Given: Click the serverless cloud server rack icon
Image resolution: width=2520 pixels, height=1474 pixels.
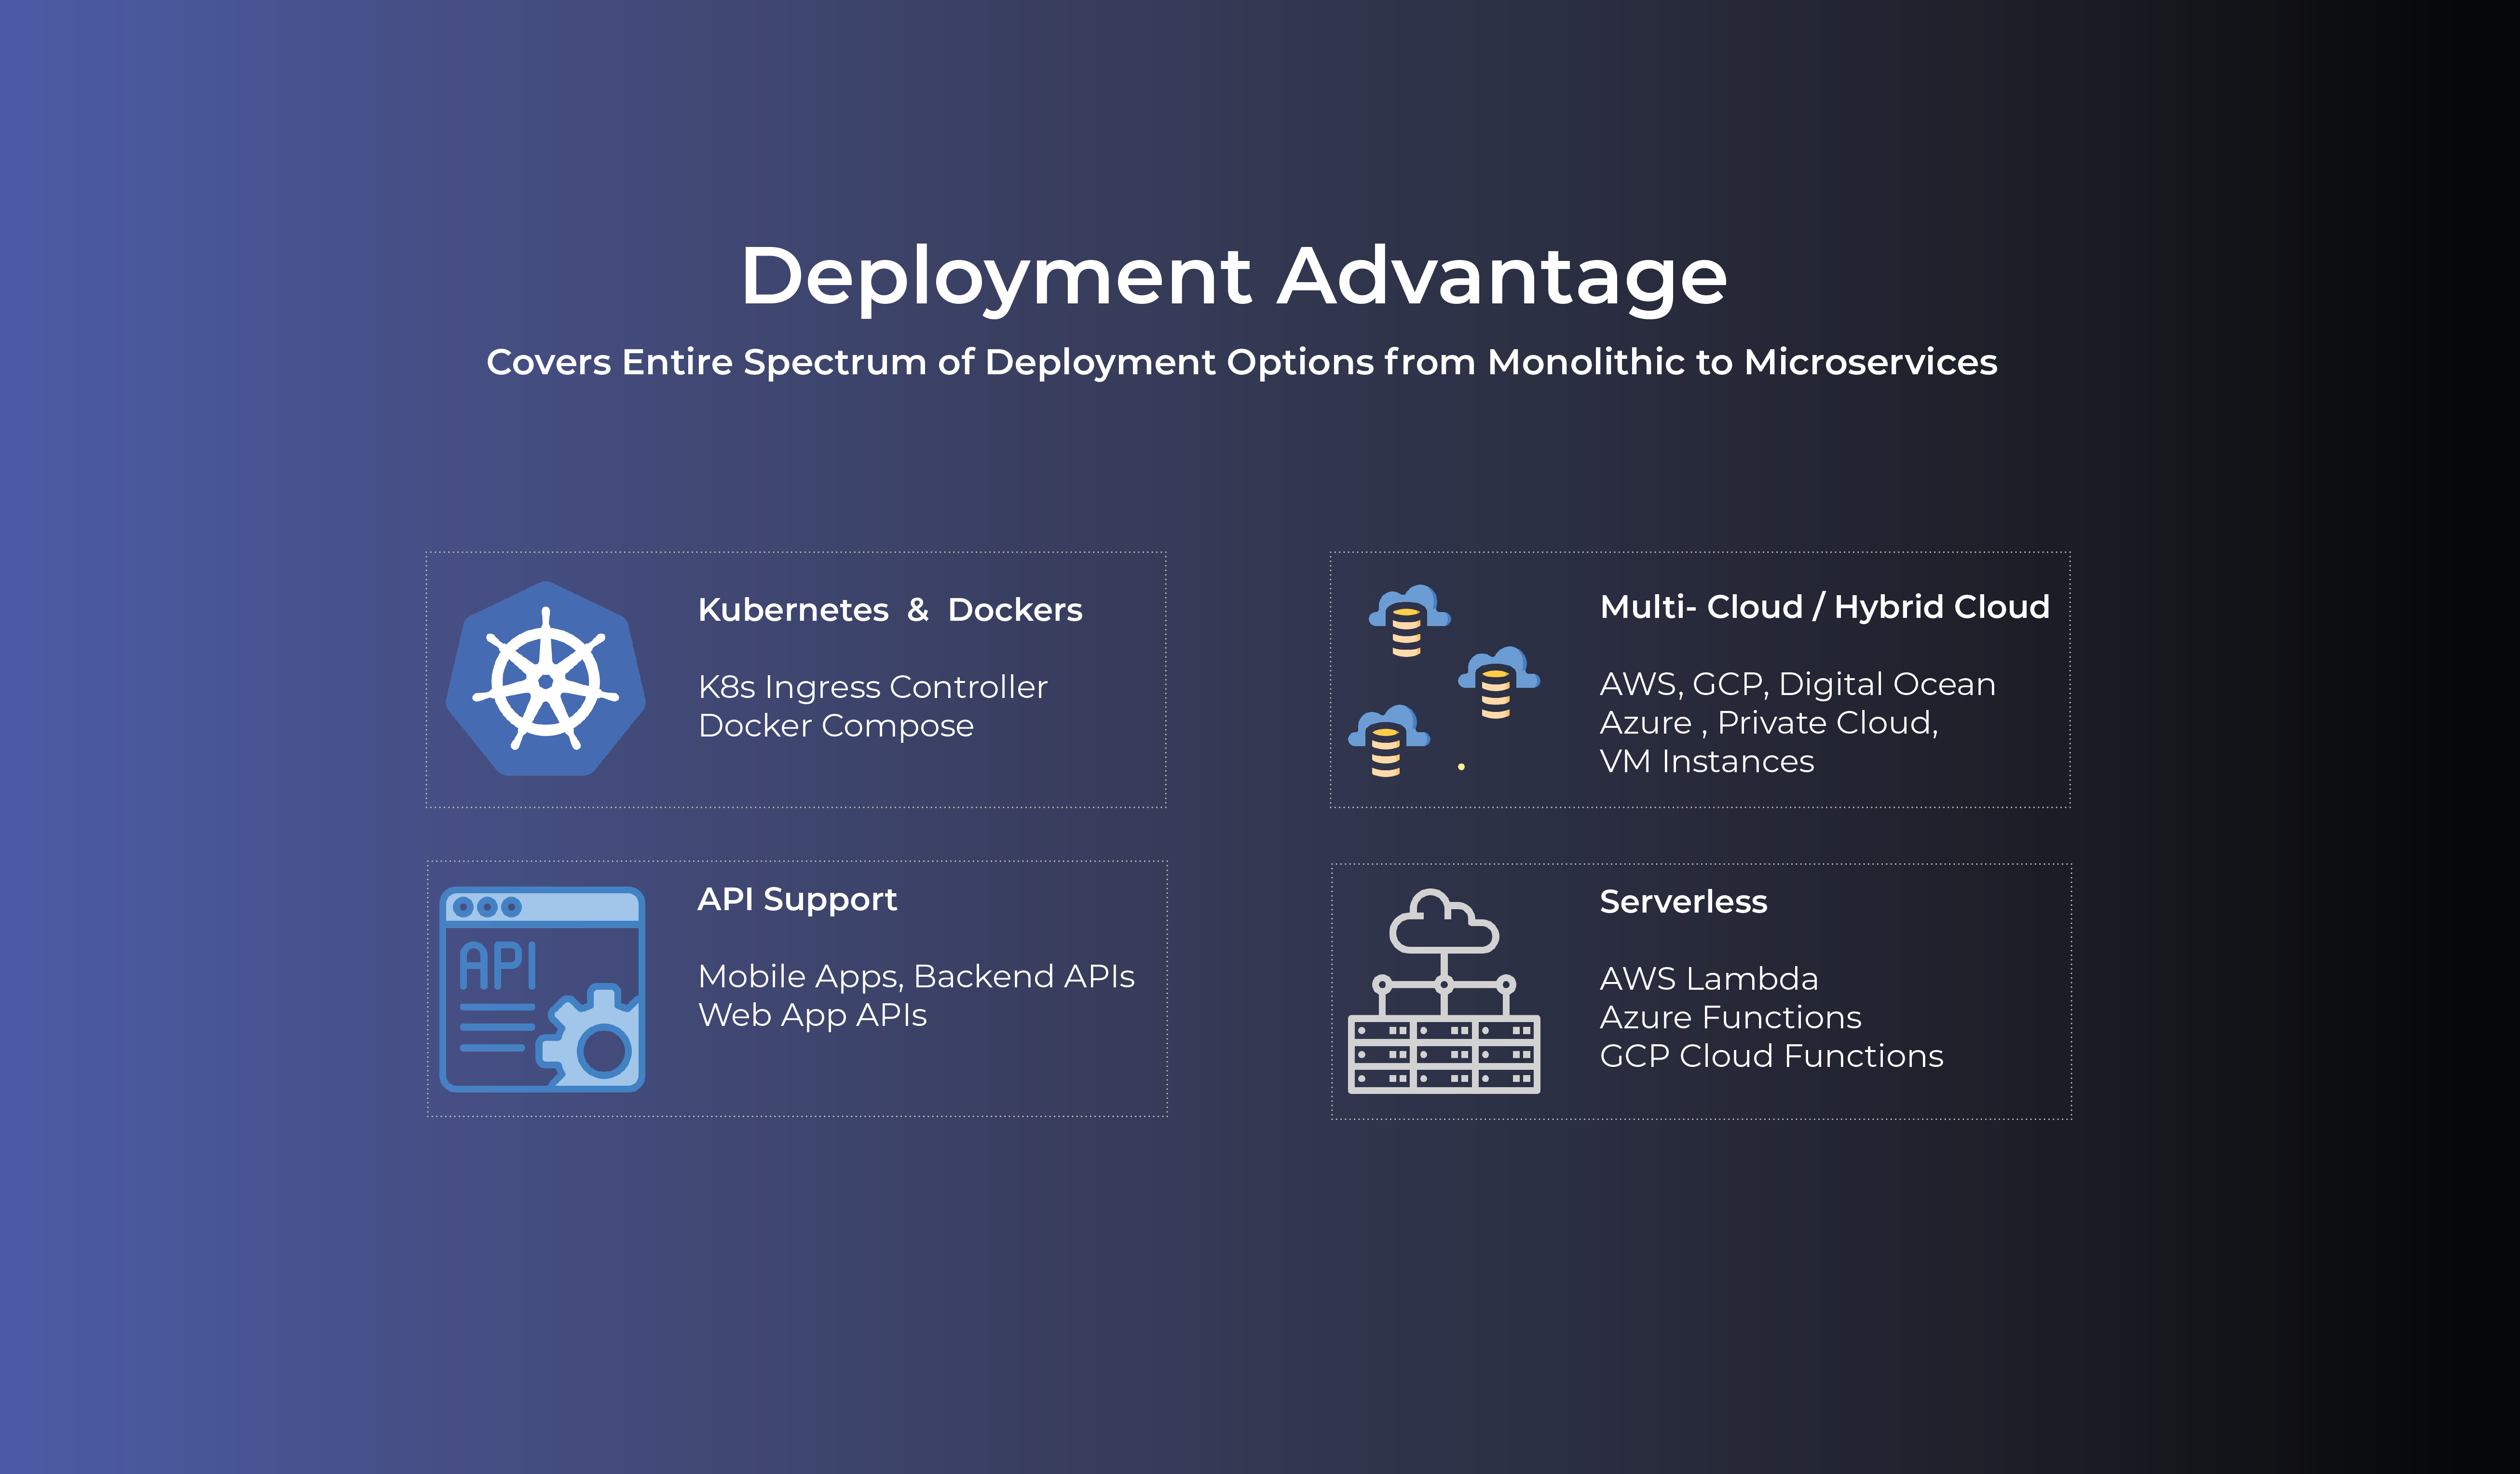Looking at the screenshot, I should click(x=1444, y=991).
